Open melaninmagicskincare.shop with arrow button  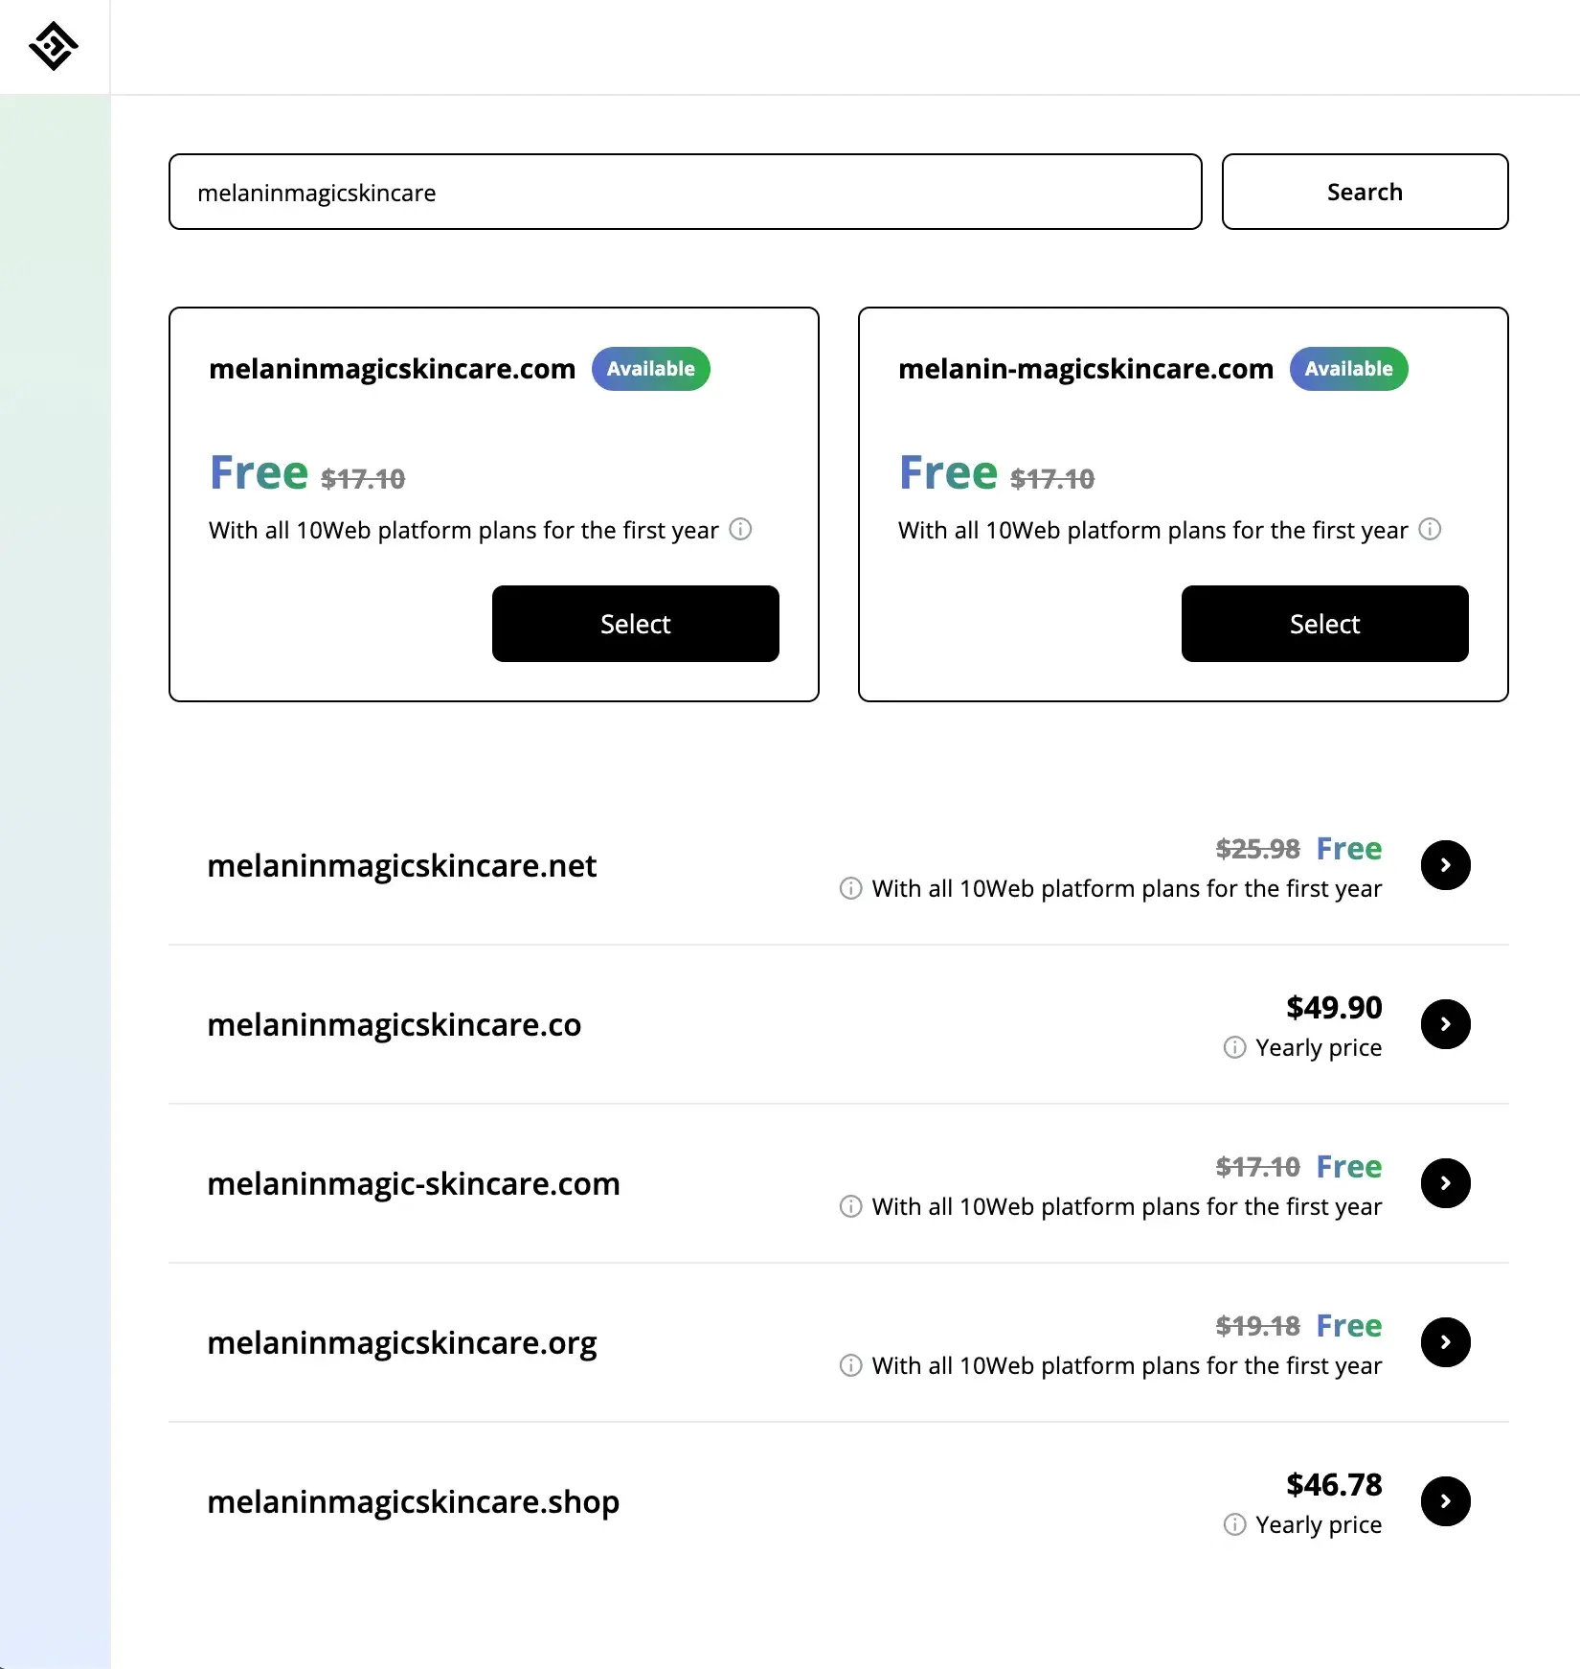click(1445, 1501)
